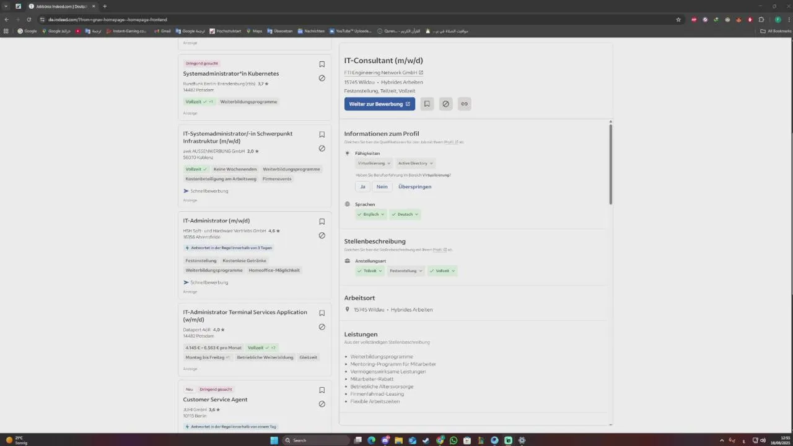
Task: Open the weather widget in the taskbar
Action: point(15,440)
